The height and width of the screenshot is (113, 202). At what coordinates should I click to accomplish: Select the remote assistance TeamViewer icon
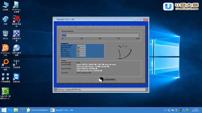coord(16,78)
